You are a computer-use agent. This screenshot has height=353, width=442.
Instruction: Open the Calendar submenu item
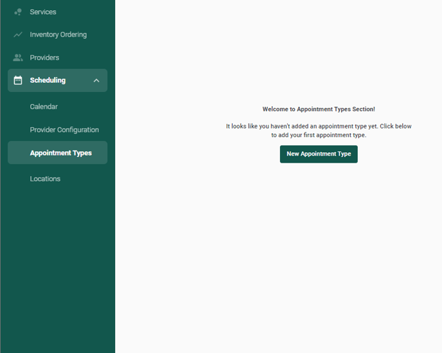44,107
